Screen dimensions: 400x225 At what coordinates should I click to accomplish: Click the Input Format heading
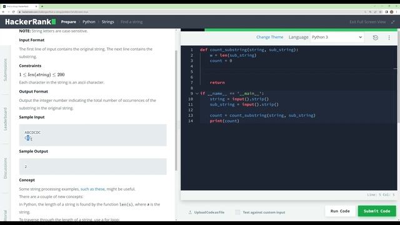click(32, 40)
